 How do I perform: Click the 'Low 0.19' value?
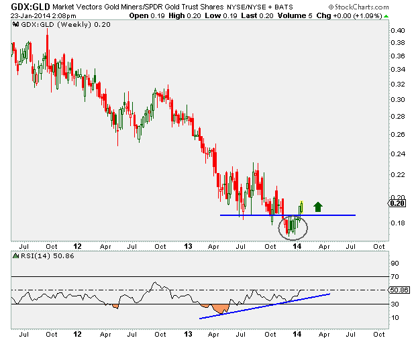click(221, 16)
